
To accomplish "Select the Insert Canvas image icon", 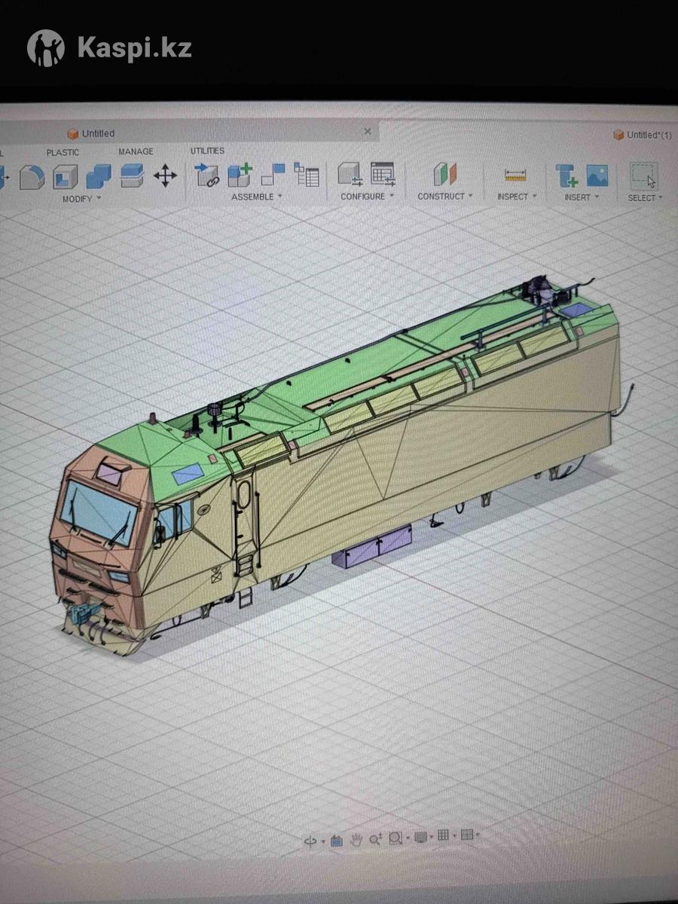I will (597, 176).
